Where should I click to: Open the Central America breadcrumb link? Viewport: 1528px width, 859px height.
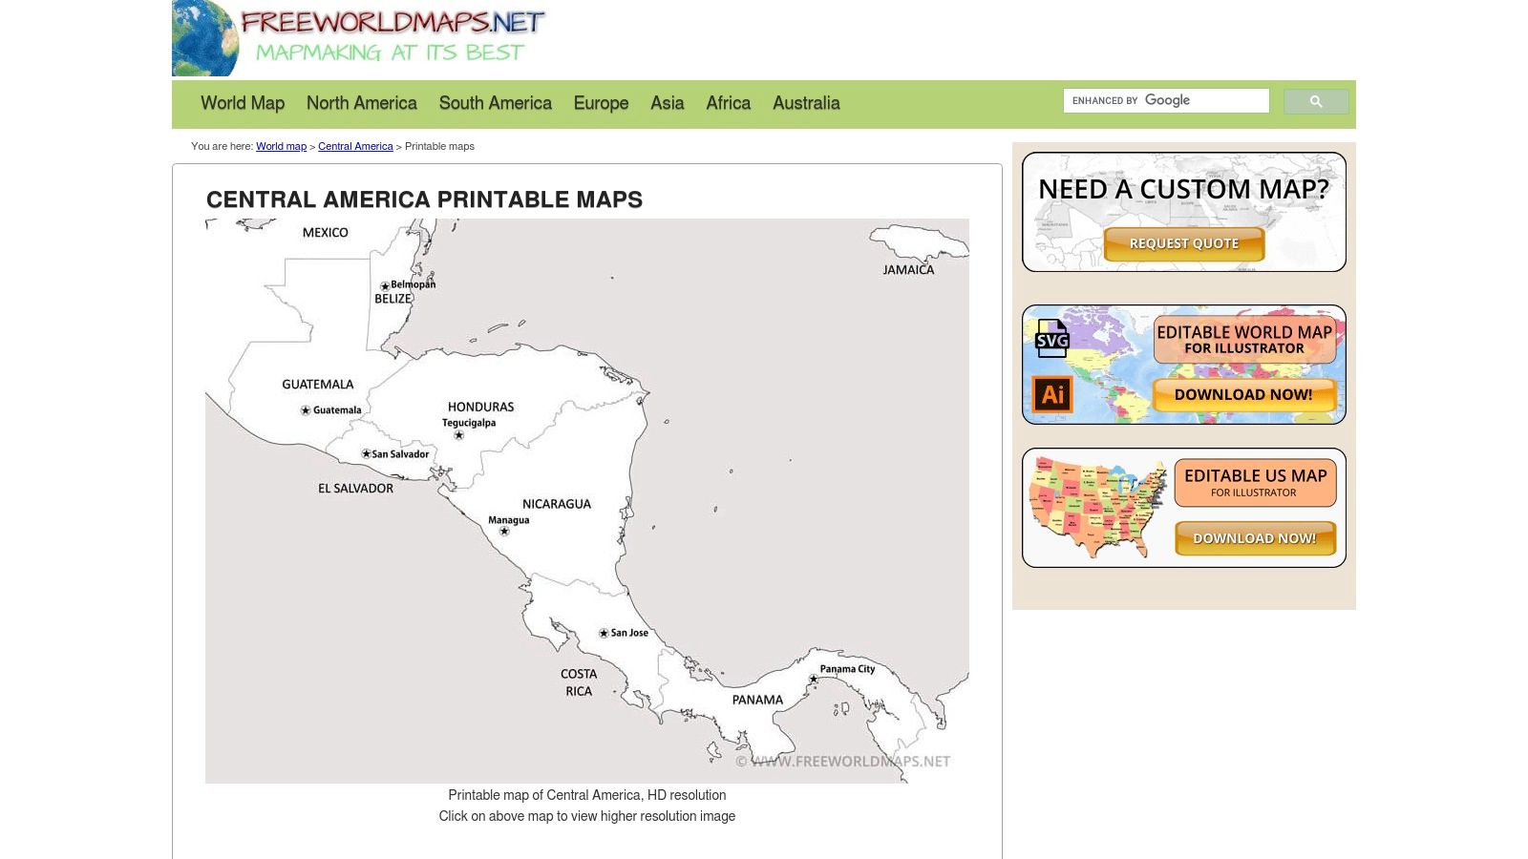coord(355,146)
